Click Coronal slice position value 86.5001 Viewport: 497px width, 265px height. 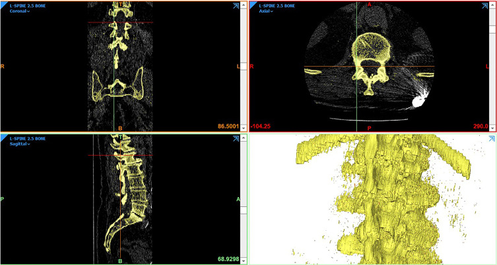pos(228,126)
